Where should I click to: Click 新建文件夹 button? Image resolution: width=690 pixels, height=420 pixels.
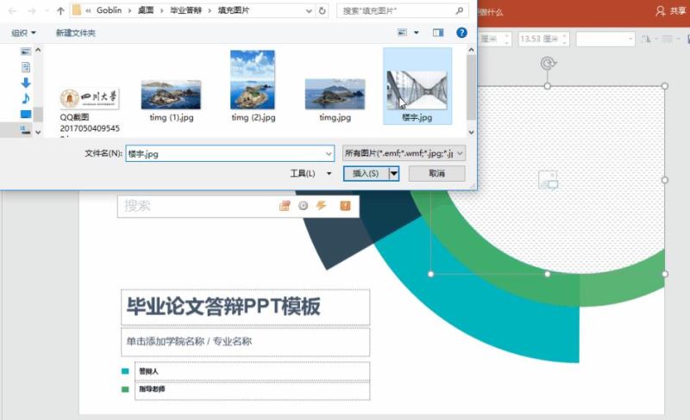(76, 33)
